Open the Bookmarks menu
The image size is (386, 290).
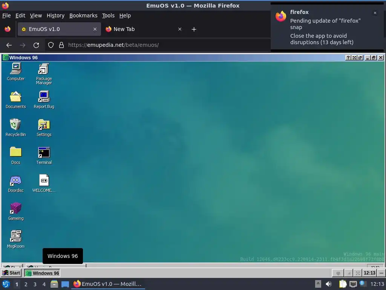point(83,15)
